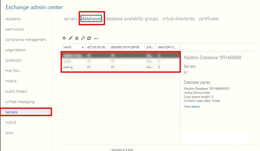Edit selected database with pencil icon

click(x=71, y=38)
